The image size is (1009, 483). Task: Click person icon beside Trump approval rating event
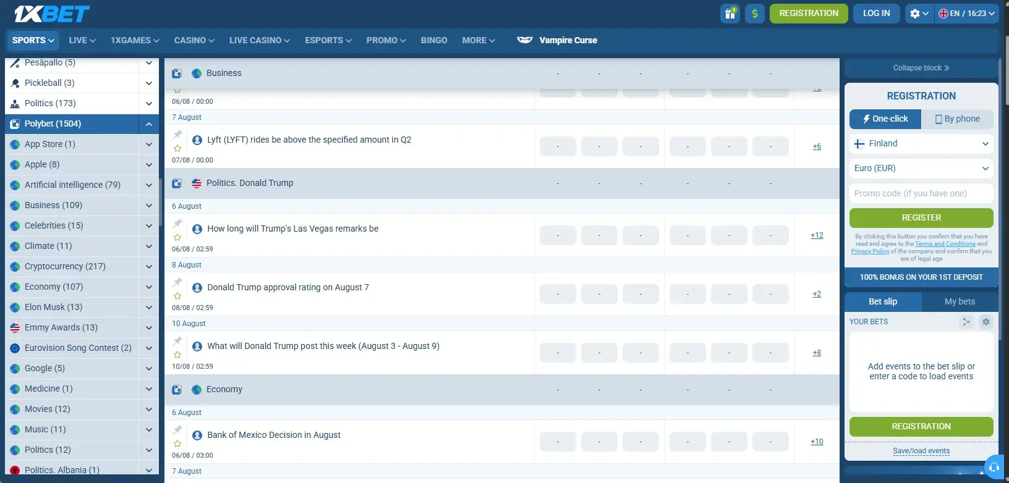(197, 288)
